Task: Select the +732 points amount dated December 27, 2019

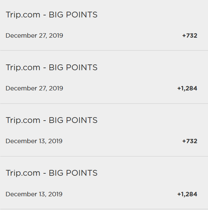Action: [190, 36]
